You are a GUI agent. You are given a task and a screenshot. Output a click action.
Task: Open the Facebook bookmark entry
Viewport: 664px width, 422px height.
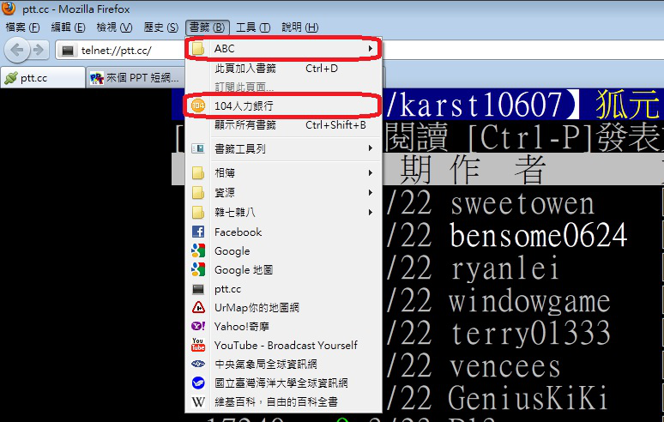[x=284, y=232]
